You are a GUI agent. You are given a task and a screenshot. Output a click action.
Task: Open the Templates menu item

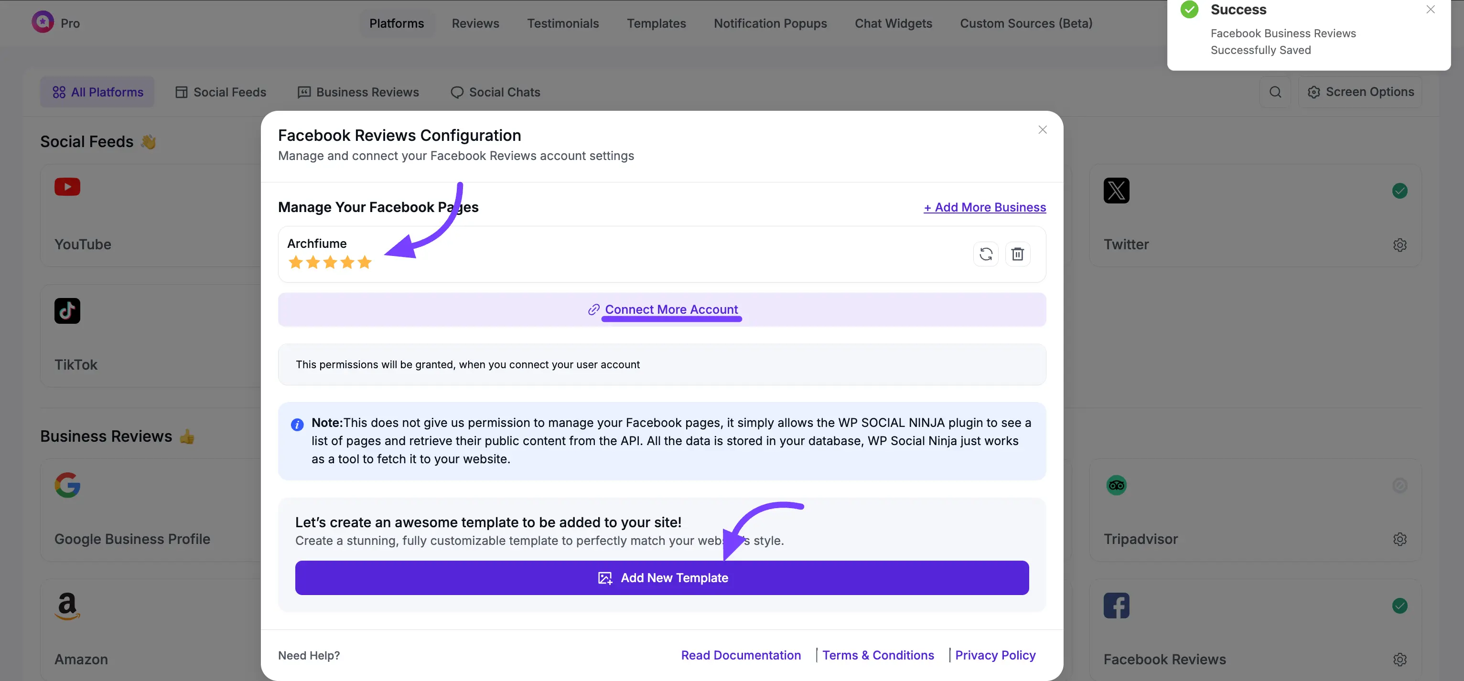tap(656, 23)
